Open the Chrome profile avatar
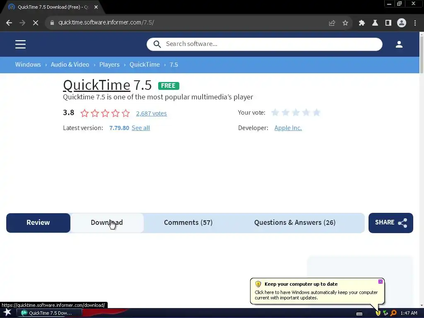 (x=402, y=23)
